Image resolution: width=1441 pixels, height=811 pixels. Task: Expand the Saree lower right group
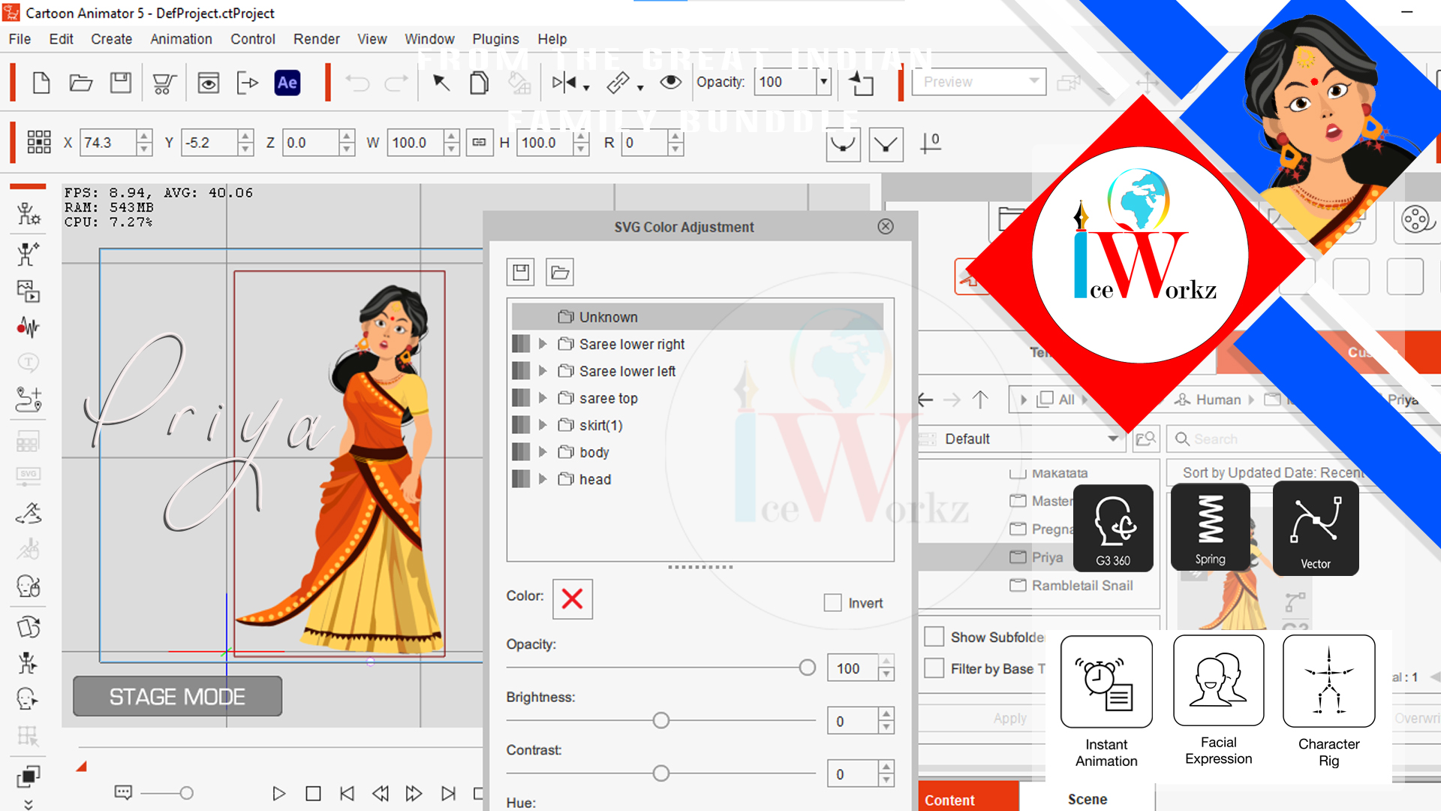point(543,344)
